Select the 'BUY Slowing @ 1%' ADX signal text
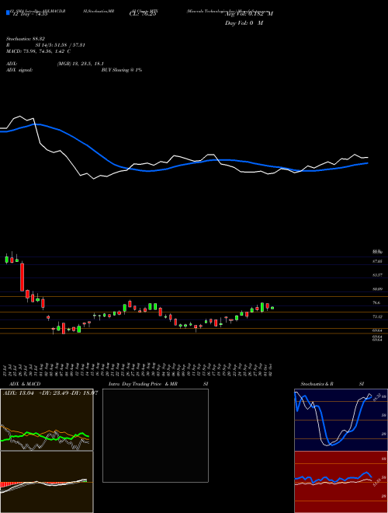Image resolution: width=388 pixels, height=513 pixels. 122,70
